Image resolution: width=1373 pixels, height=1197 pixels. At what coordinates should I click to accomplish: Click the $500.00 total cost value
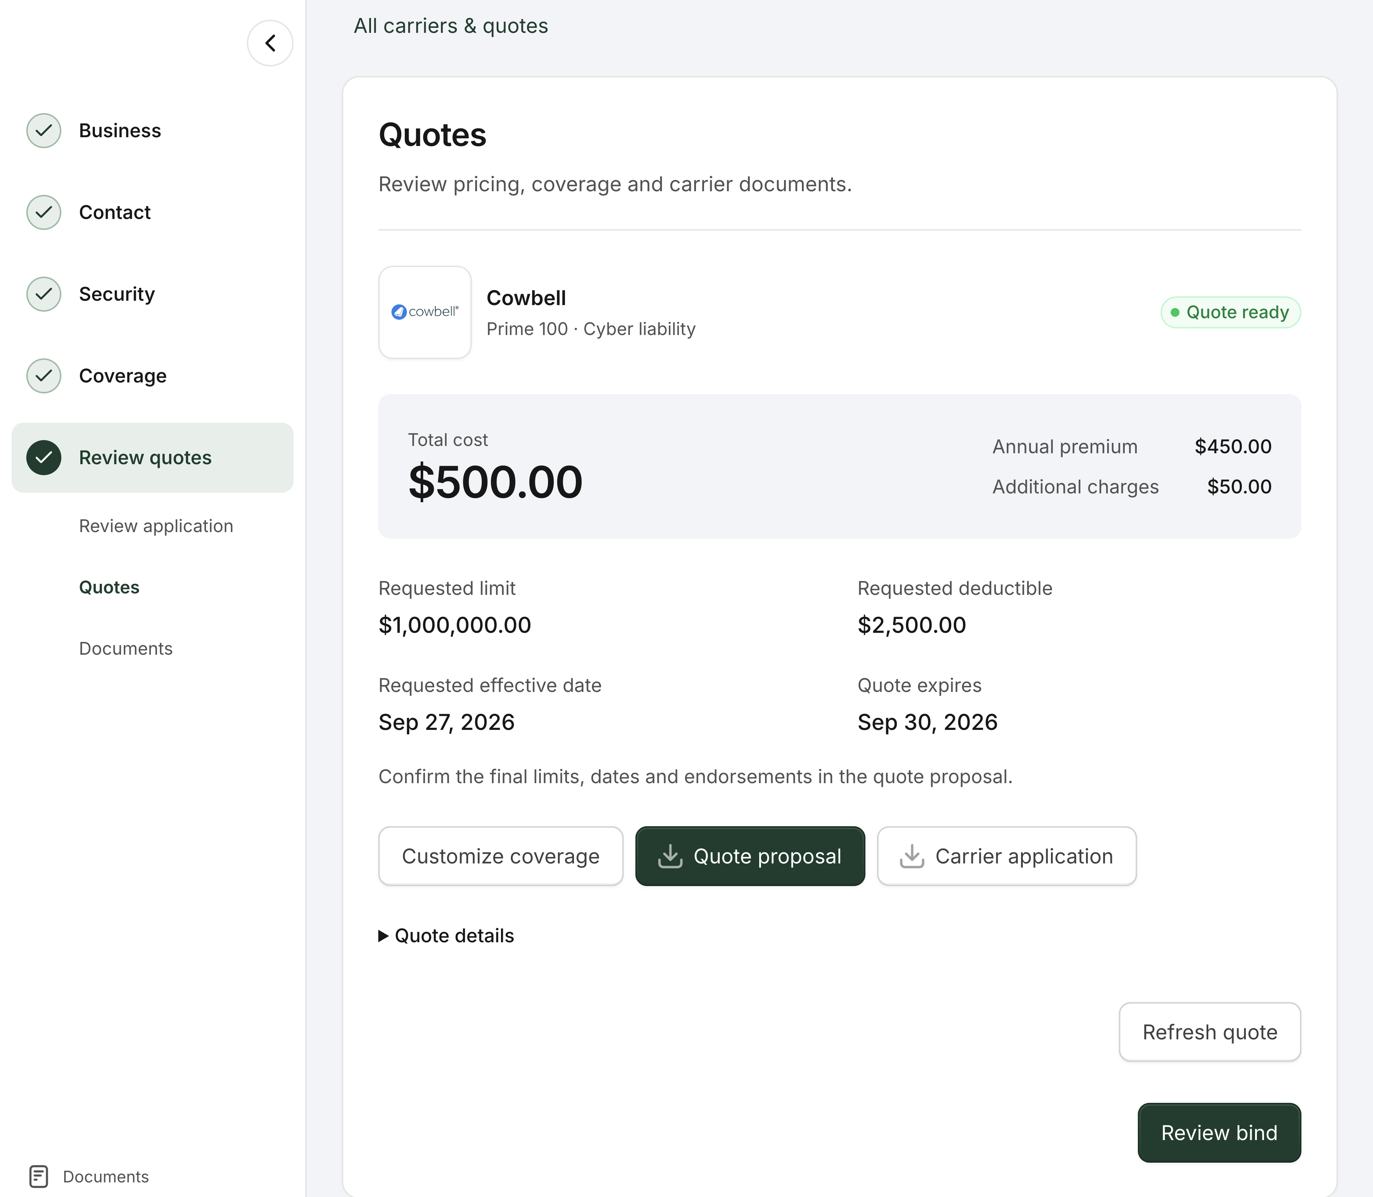click(495, 482)
